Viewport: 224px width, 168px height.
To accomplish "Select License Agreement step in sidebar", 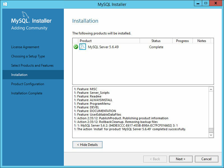I will click(x=25, y=47).
